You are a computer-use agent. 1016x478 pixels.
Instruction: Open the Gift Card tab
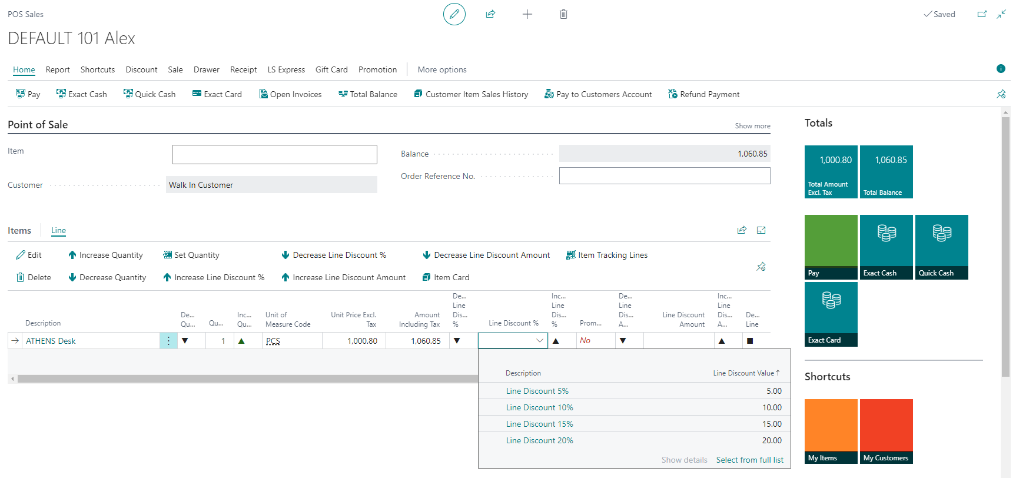331,69
